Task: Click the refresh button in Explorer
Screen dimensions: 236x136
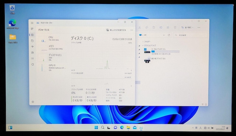Action: point(169,35)
